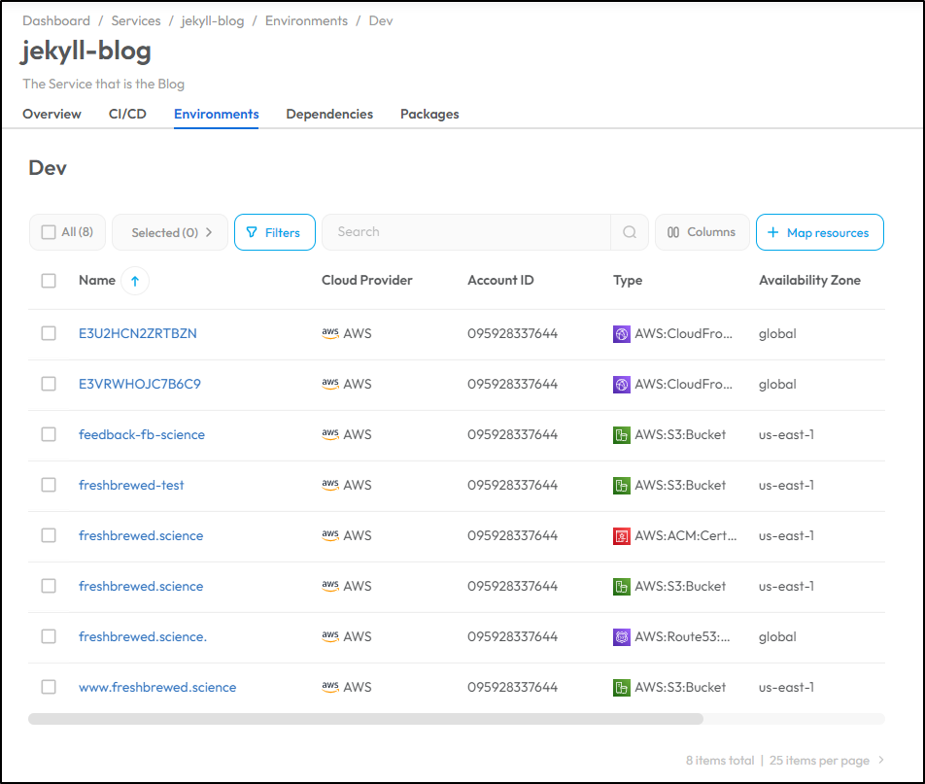The width and height of the screenshot is (925, 784).
Task: Click the plus icon on Map resources
Action: coord(772,232)
